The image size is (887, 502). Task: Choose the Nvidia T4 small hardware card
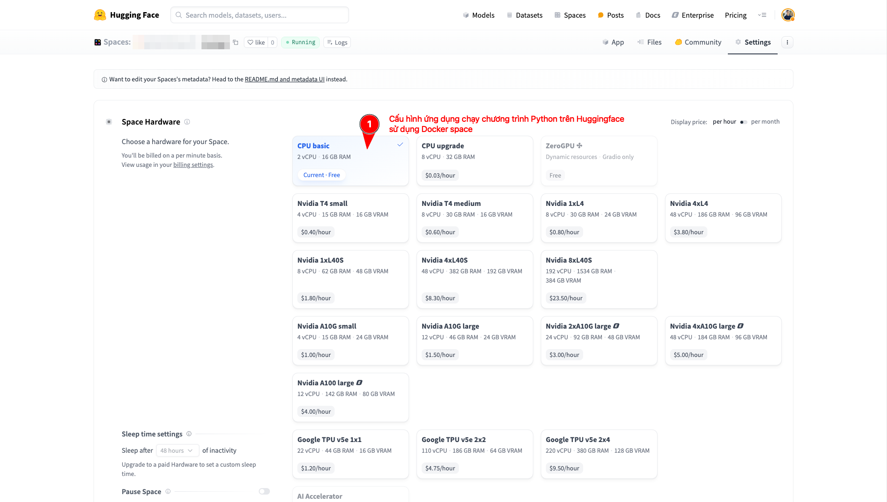point(350,218)
